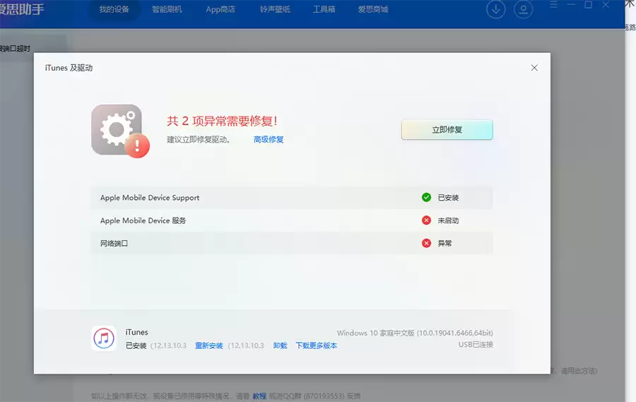The height and width of the screenshot is (402, 636).
Task: Click the 异常 status text
Action: [444, 243]
